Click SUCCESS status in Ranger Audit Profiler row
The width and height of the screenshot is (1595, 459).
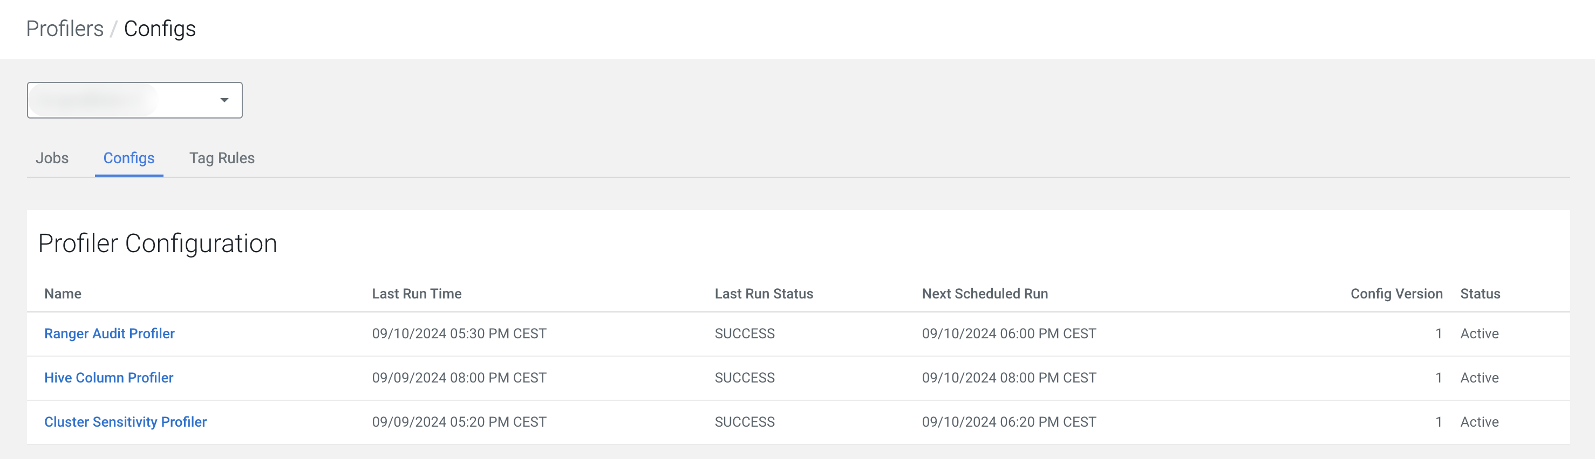[744, 333]
